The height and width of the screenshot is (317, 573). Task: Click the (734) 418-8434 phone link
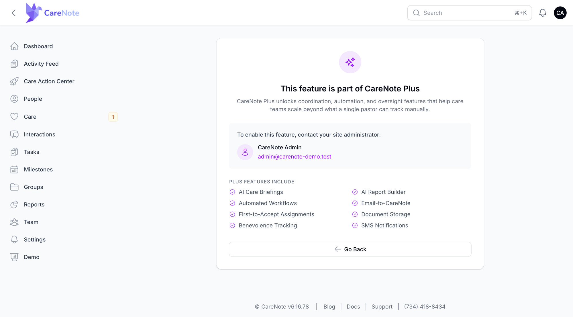click(425, 307)
